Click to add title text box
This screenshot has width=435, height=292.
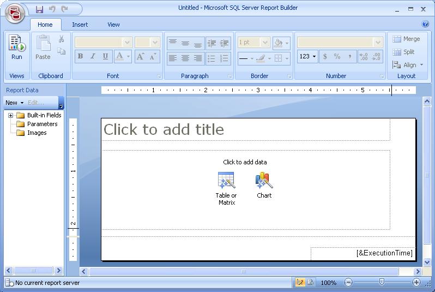point(246,129)
